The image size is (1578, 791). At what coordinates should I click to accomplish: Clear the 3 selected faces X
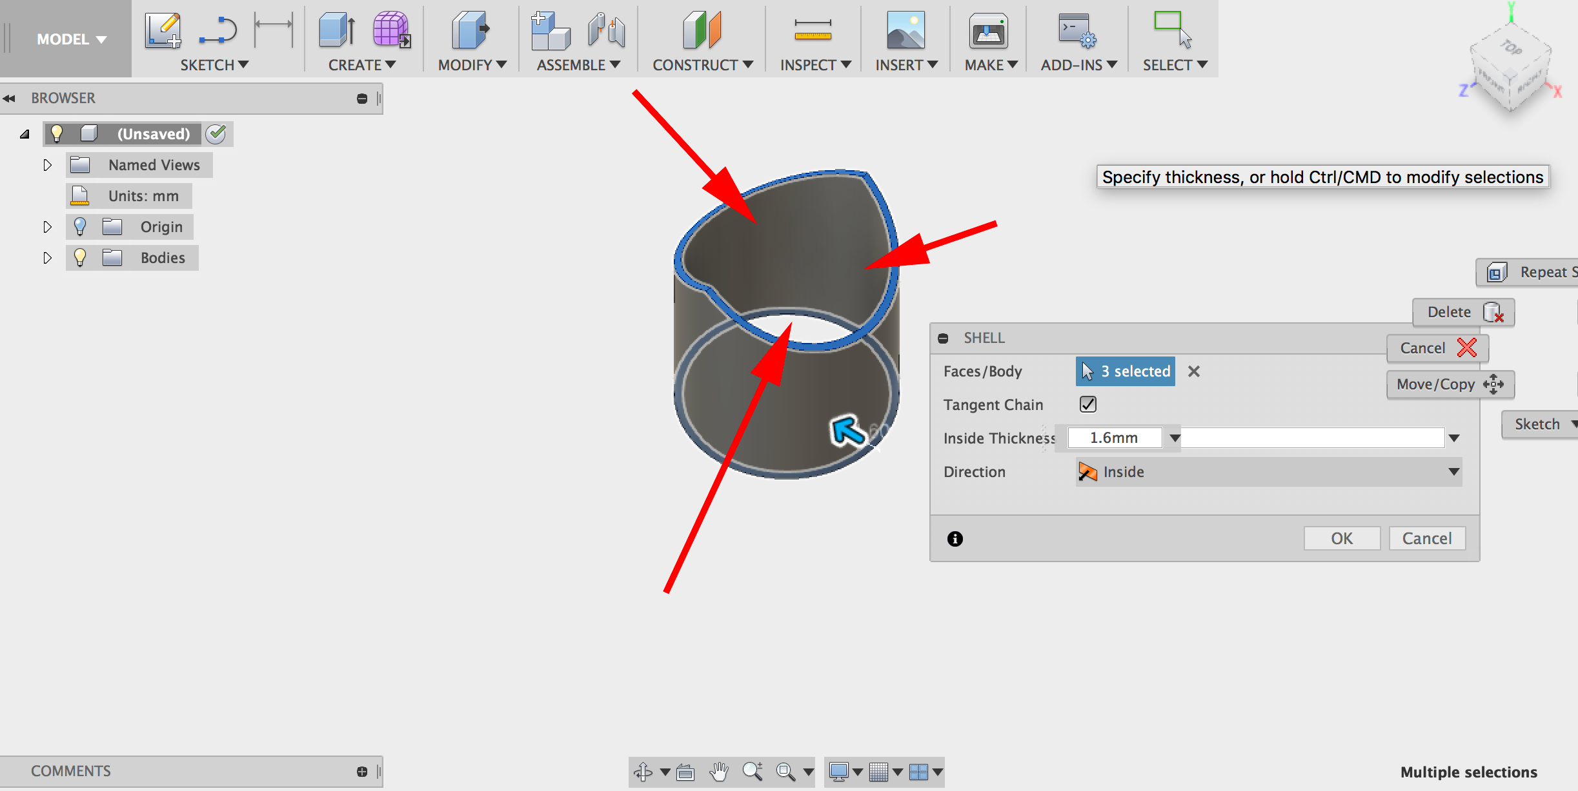coord(1193,371)
